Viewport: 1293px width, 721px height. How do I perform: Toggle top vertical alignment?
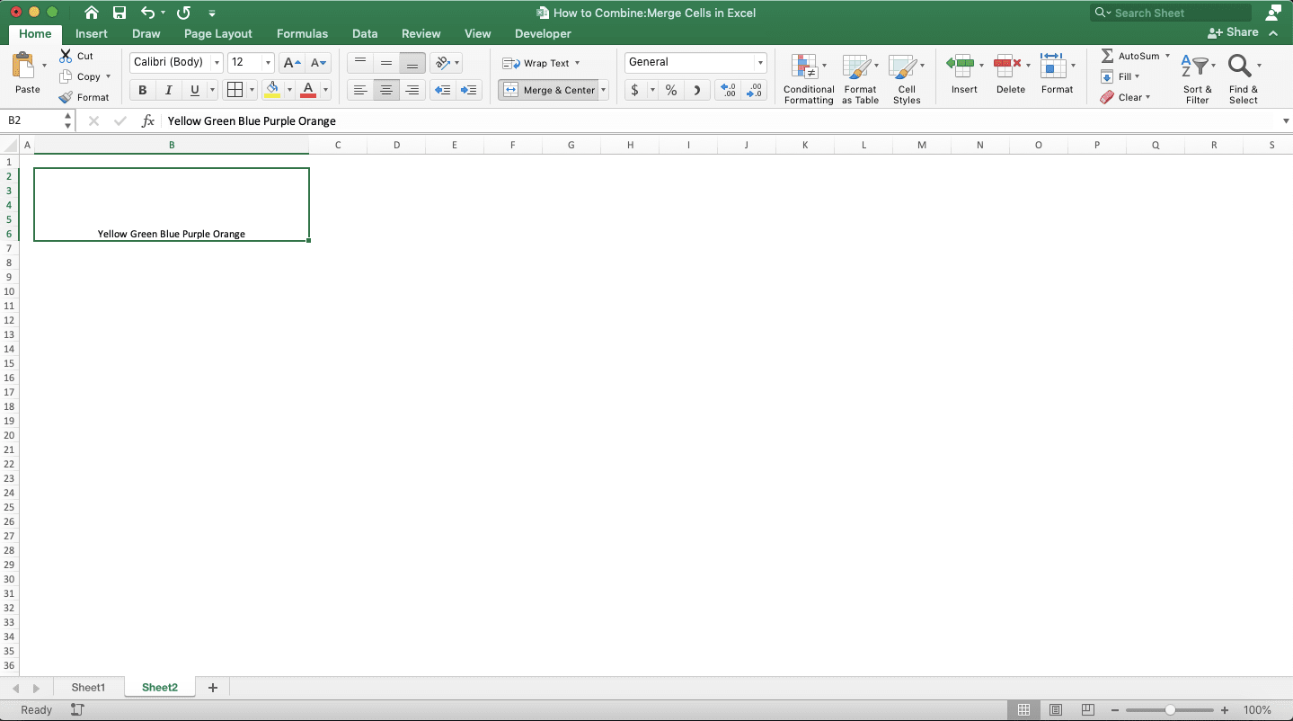click(360, 63)
